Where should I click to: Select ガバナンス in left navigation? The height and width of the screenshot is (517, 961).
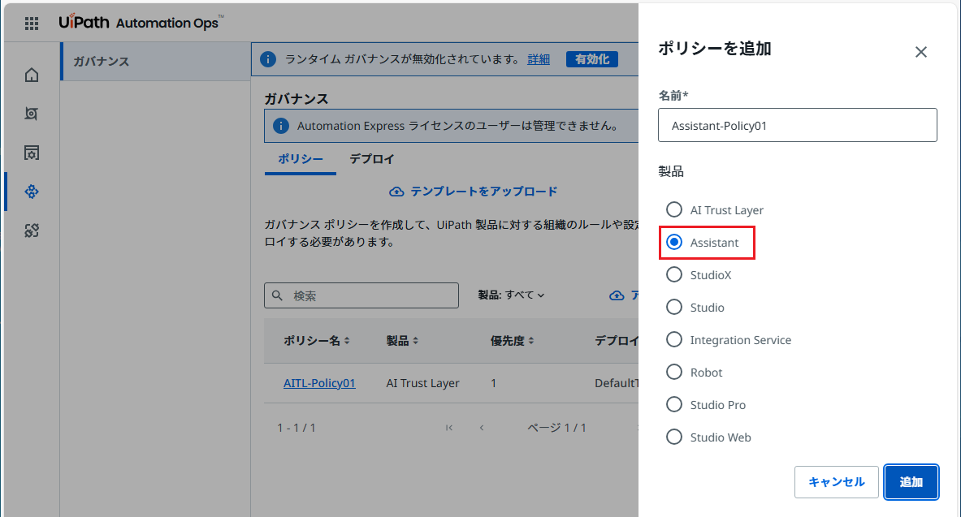click(x=156, y=61)
